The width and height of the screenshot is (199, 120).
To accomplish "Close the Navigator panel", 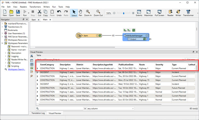I will (x=27, y=20).
